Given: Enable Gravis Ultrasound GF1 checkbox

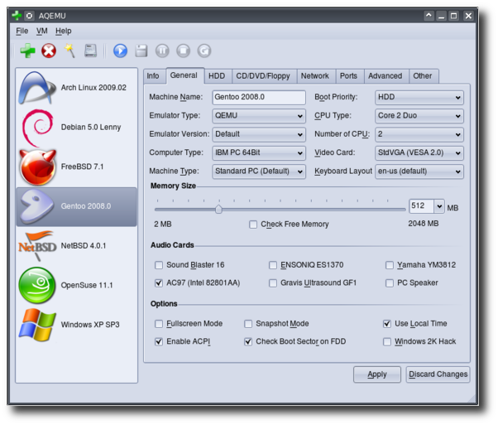Looking at the screenshot, I should pyautogui.click(x=273, y=283).
